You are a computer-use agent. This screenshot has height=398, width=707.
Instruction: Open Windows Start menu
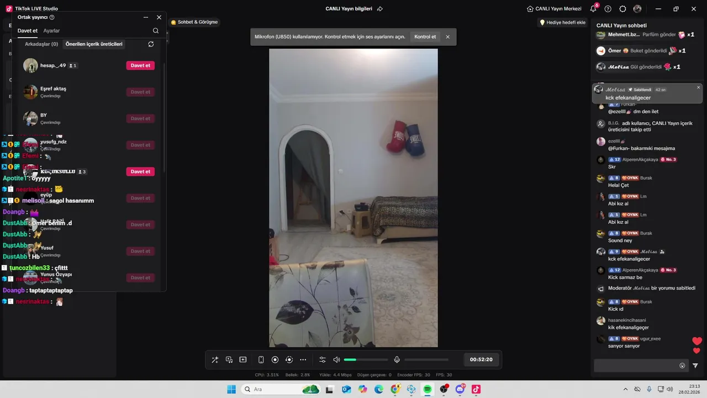pyautogui.click(x=231, y=389)
